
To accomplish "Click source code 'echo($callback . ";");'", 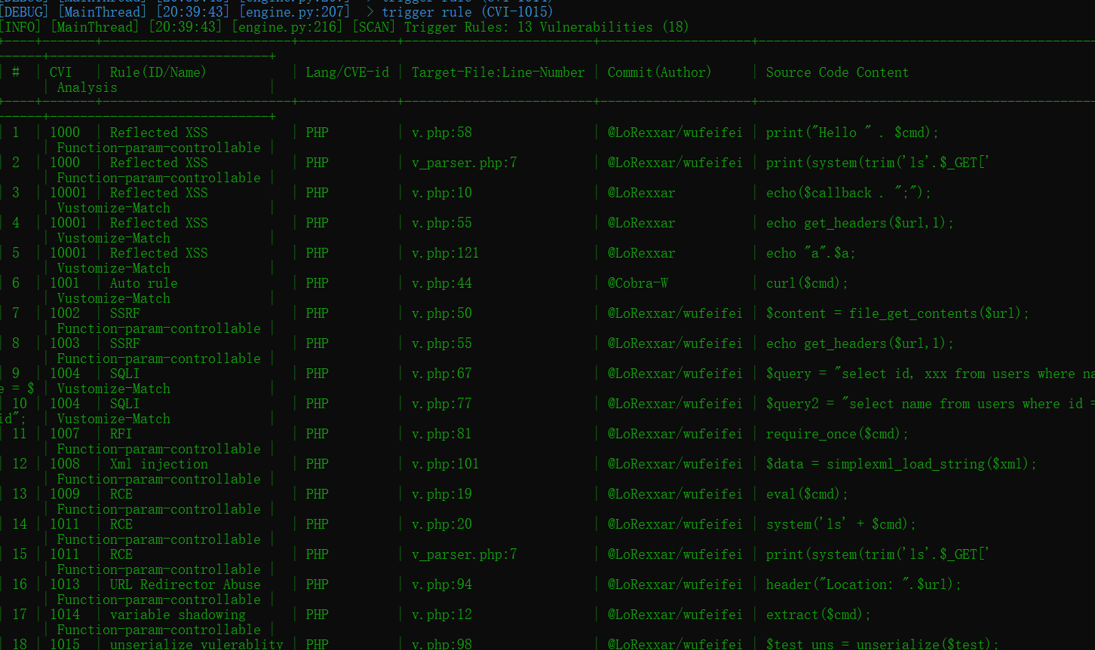I will coord(849,193).
